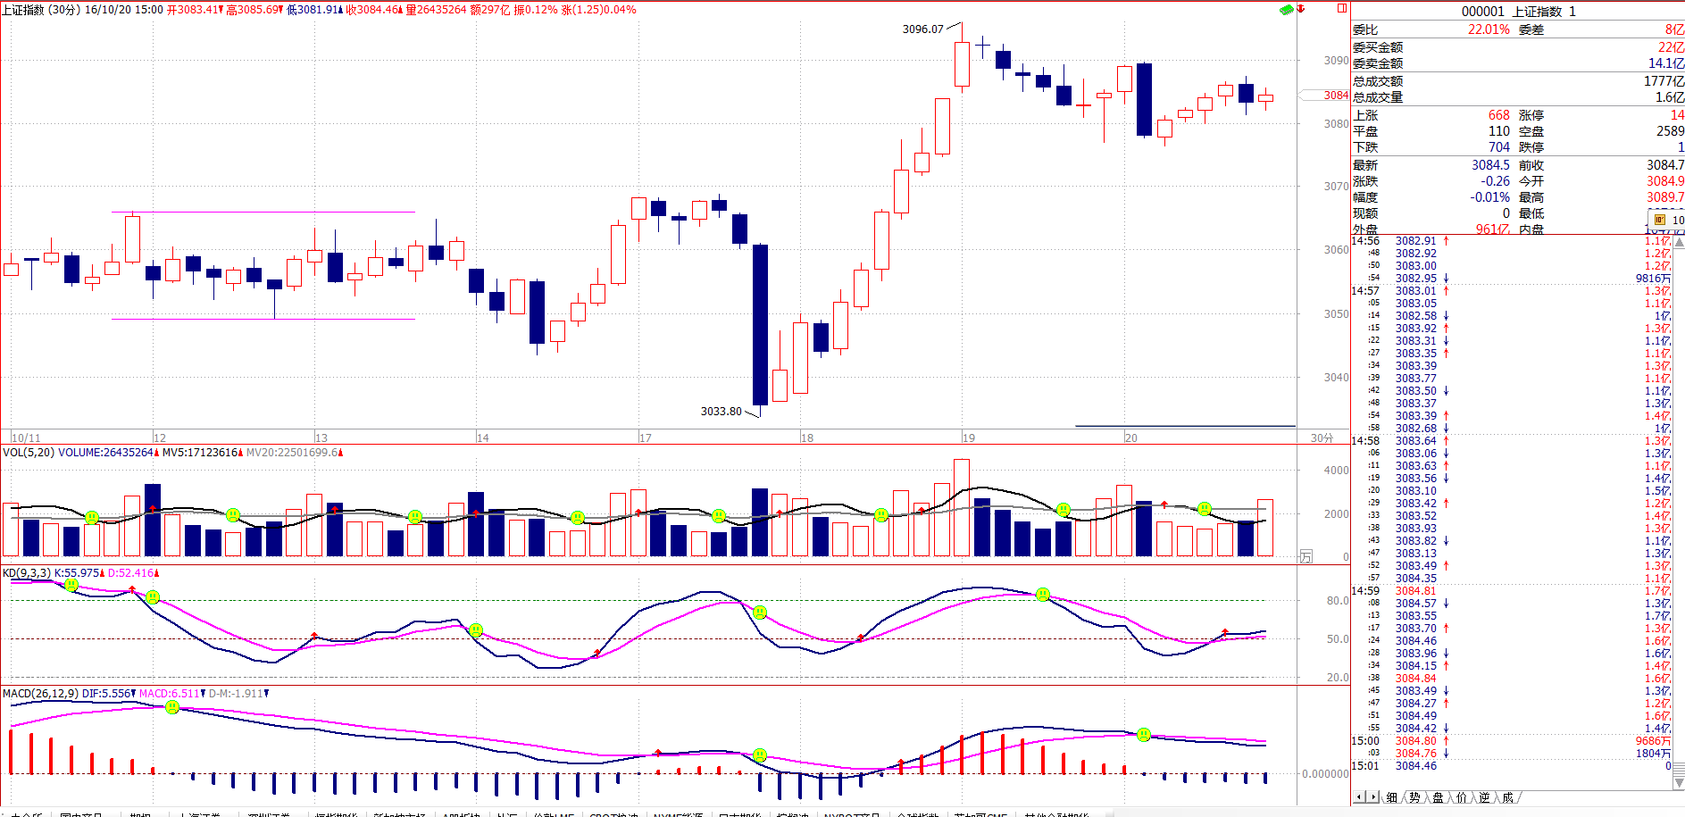Image resolution: width=1685 pixels, height=817 pixels.
Task: Click the last volume smiley marker after date 20
Action: [x=1205, y=509]
